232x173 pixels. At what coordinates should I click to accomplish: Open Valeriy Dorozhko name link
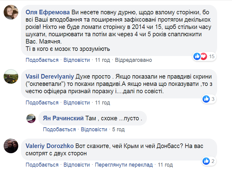pyautogui.click(x=50, y=146)
